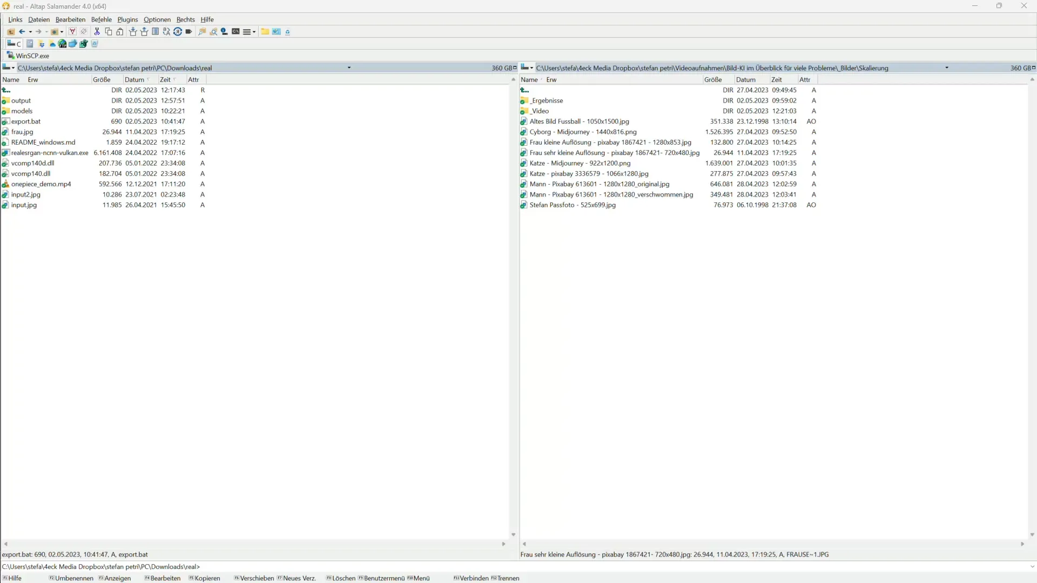Click the Back navigation arrow
Screen dimensions: 1037x583
click(x=22, y=32)
